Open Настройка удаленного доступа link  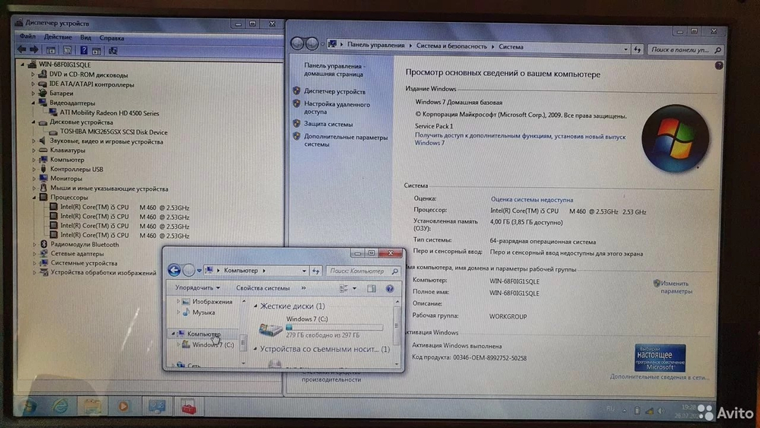[337, 108]
